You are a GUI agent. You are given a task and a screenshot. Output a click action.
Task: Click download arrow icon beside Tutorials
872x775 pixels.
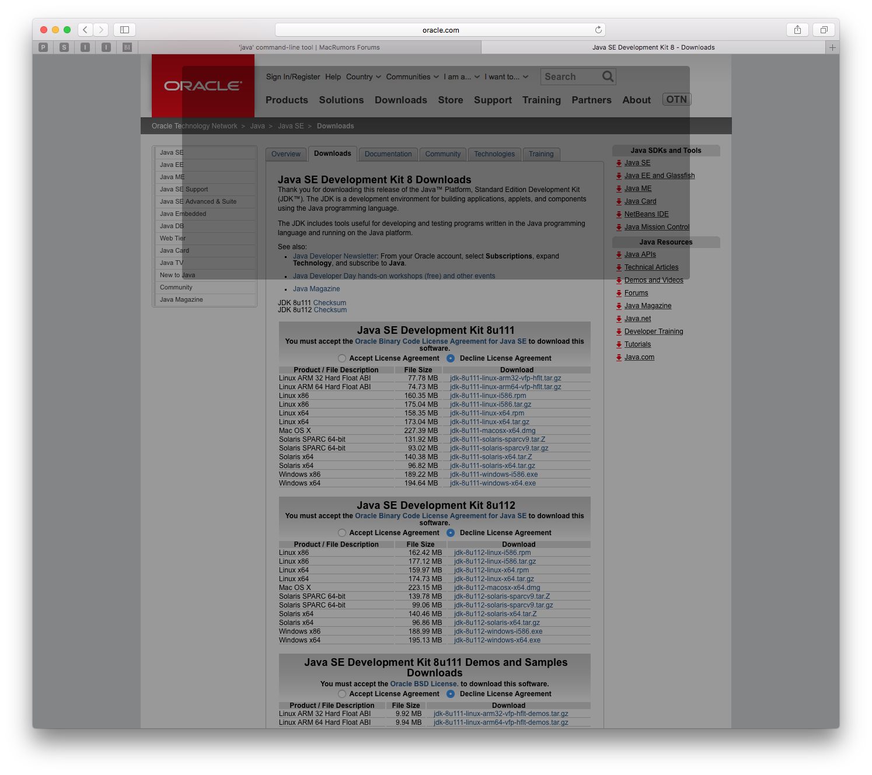coord(619,345)
